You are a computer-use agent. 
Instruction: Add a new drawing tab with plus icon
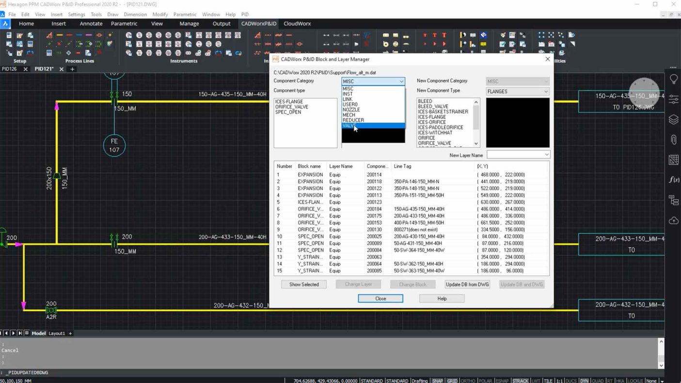click(x=72, y=69)
